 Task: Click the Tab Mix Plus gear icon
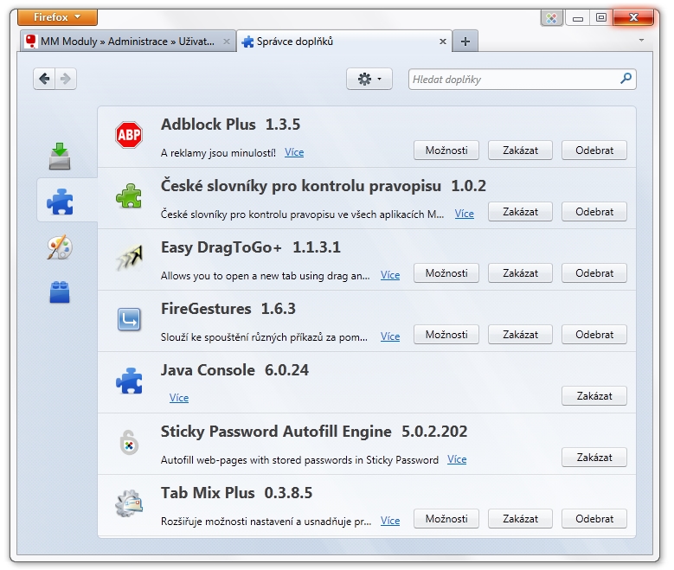coord(129,503)
